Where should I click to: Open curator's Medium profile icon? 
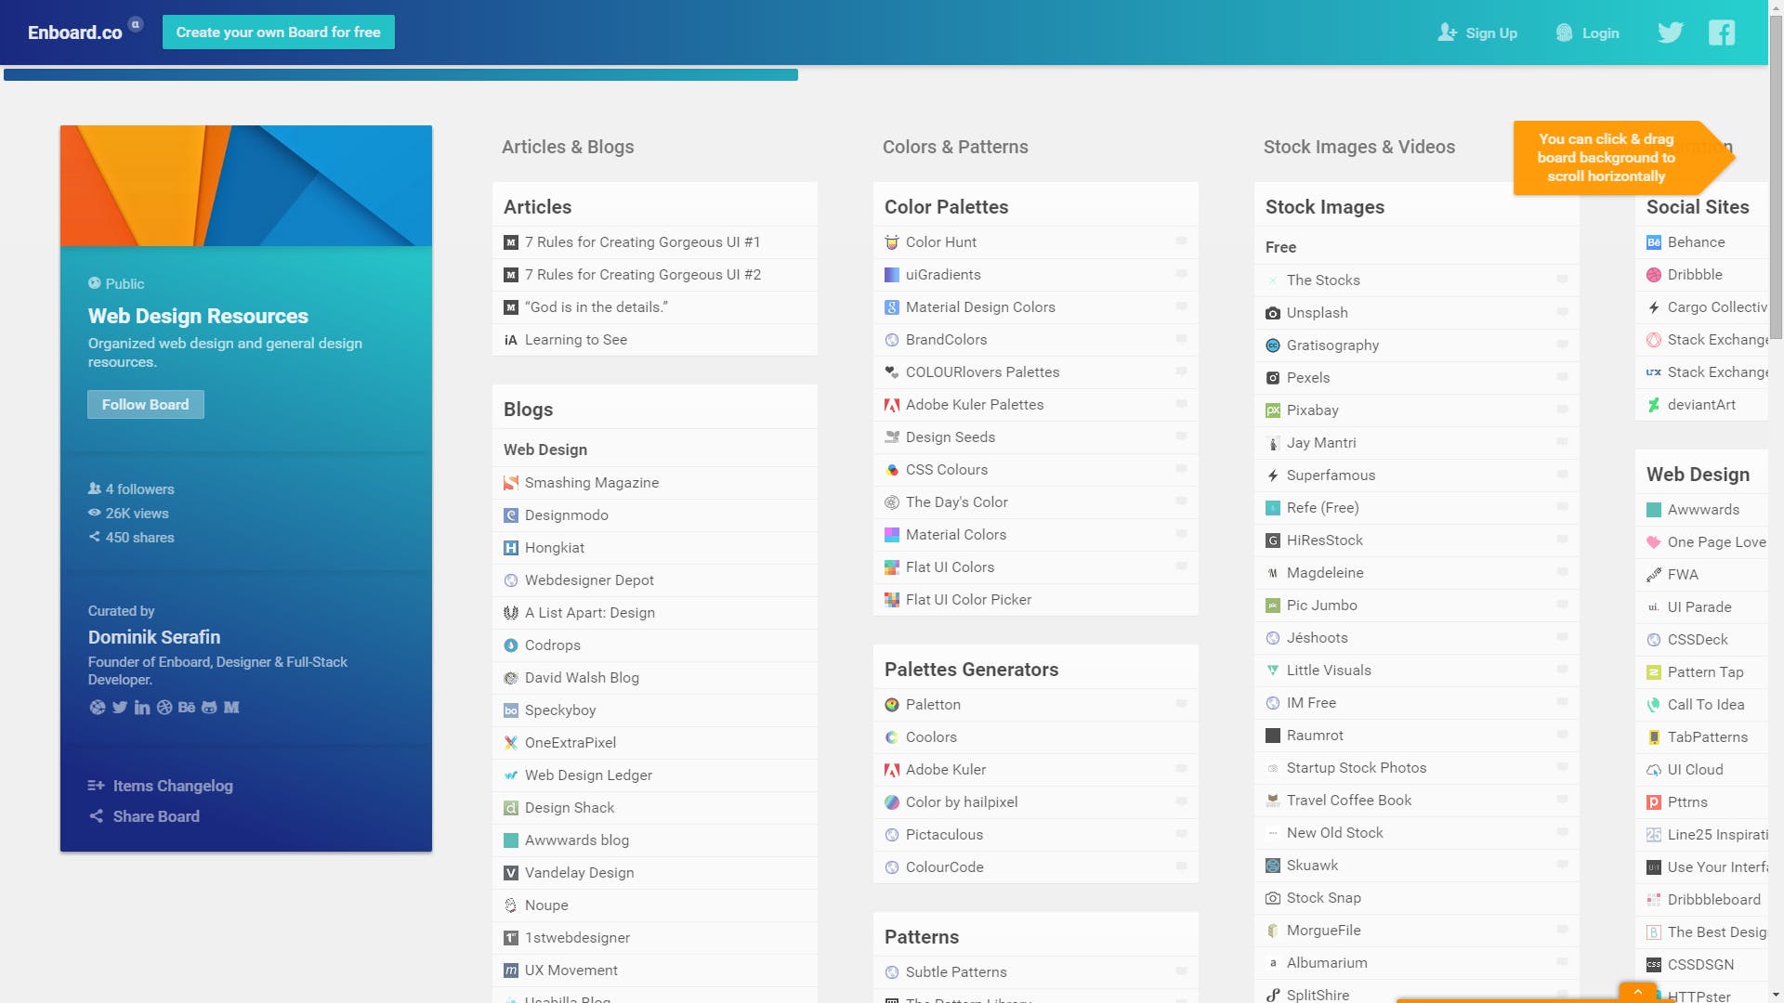231,708
